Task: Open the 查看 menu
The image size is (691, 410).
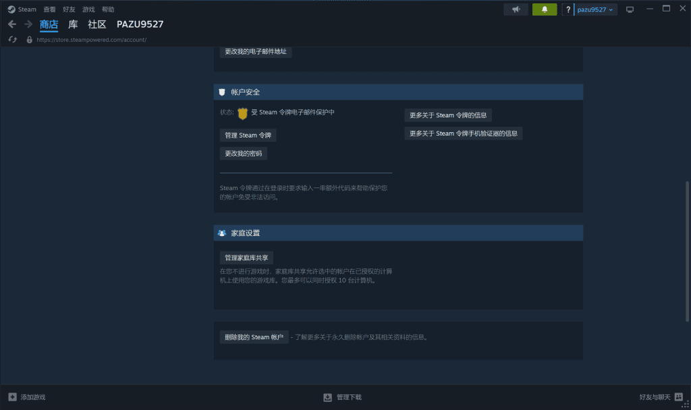Action: (x=49, y=9)
